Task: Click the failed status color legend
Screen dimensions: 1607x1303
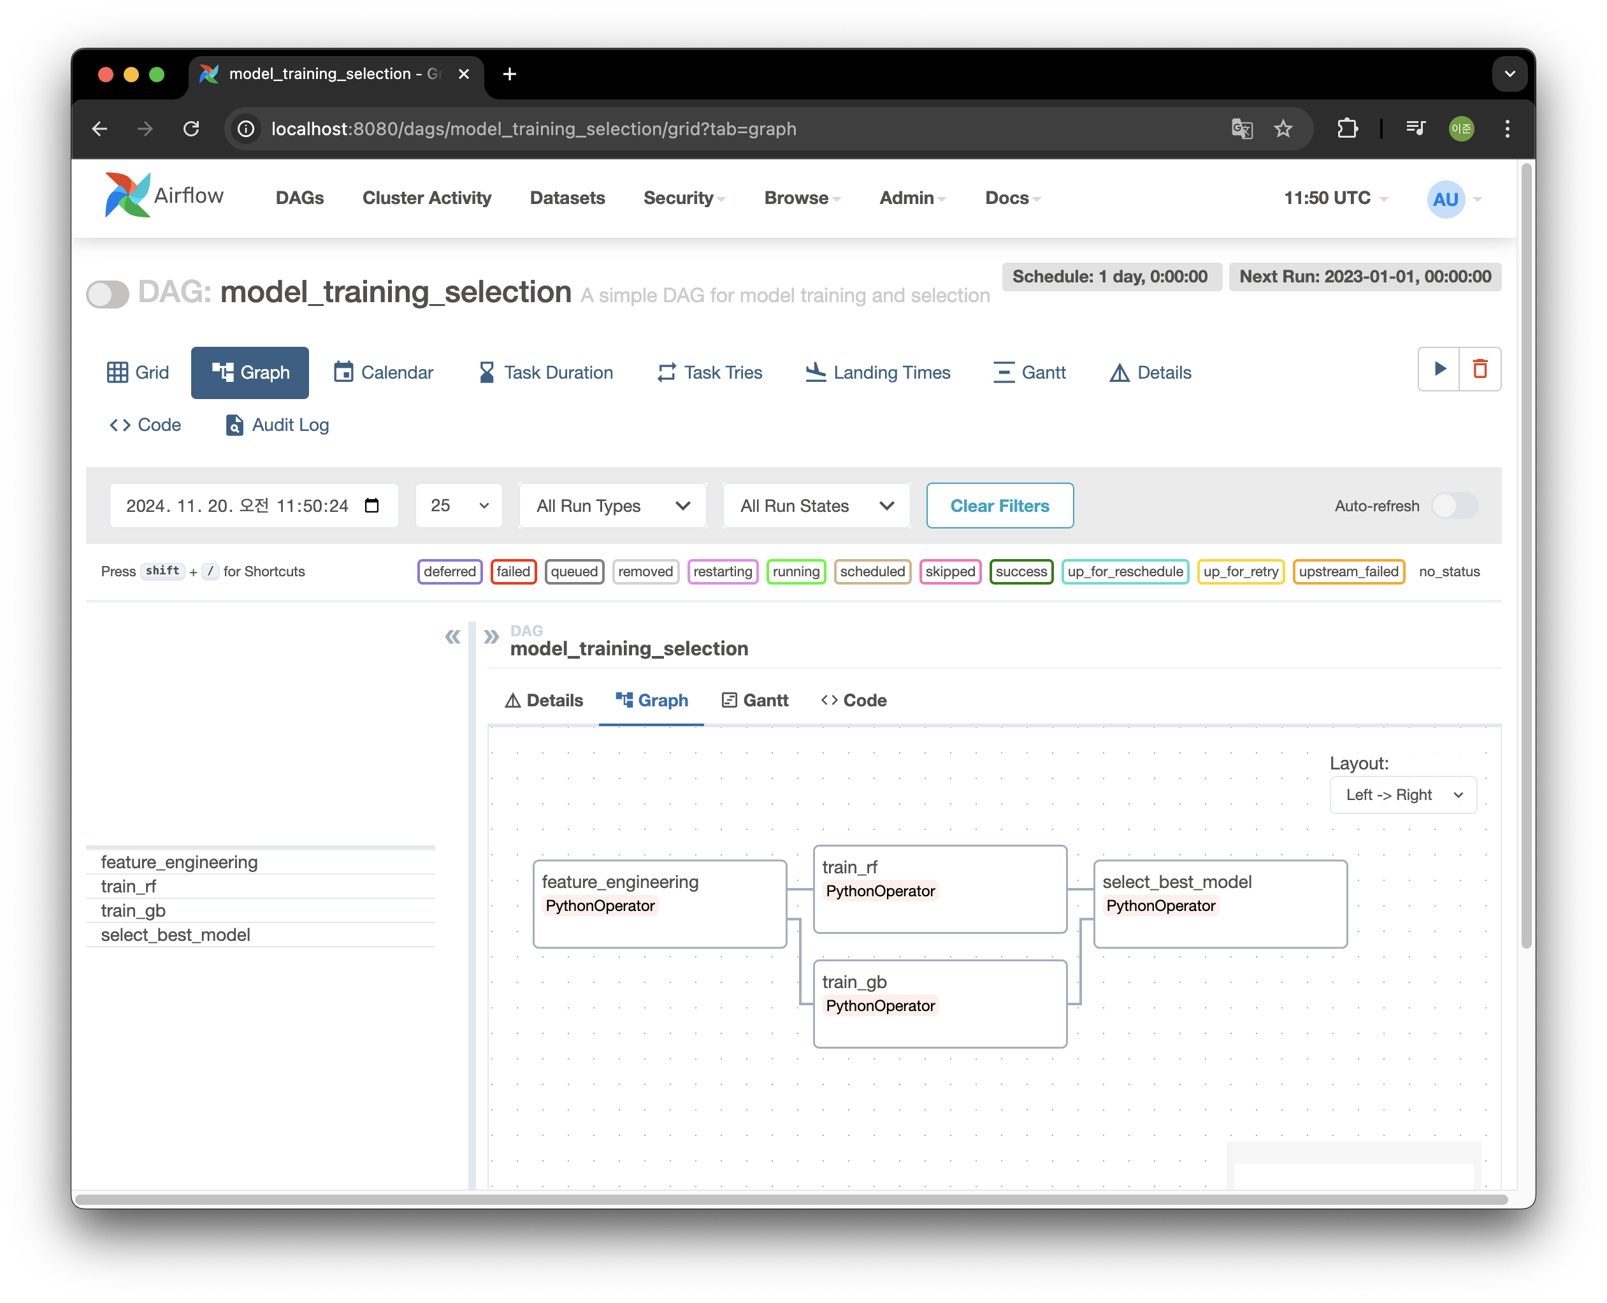Action: (x=513, y=571)
